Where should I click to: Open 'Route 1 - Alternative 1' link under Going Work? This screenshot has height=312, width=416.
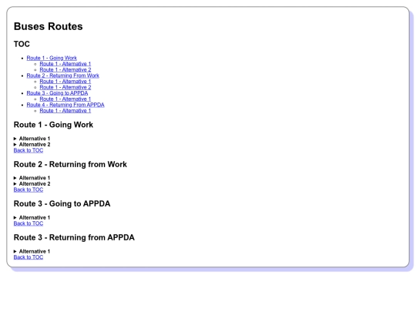tap(65, 64)
